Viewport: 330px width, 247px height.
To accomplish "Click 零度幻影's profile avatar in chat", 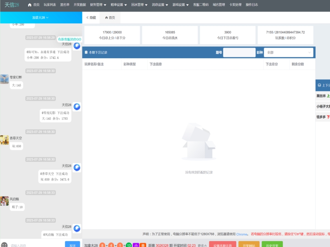I will point(4,79).
